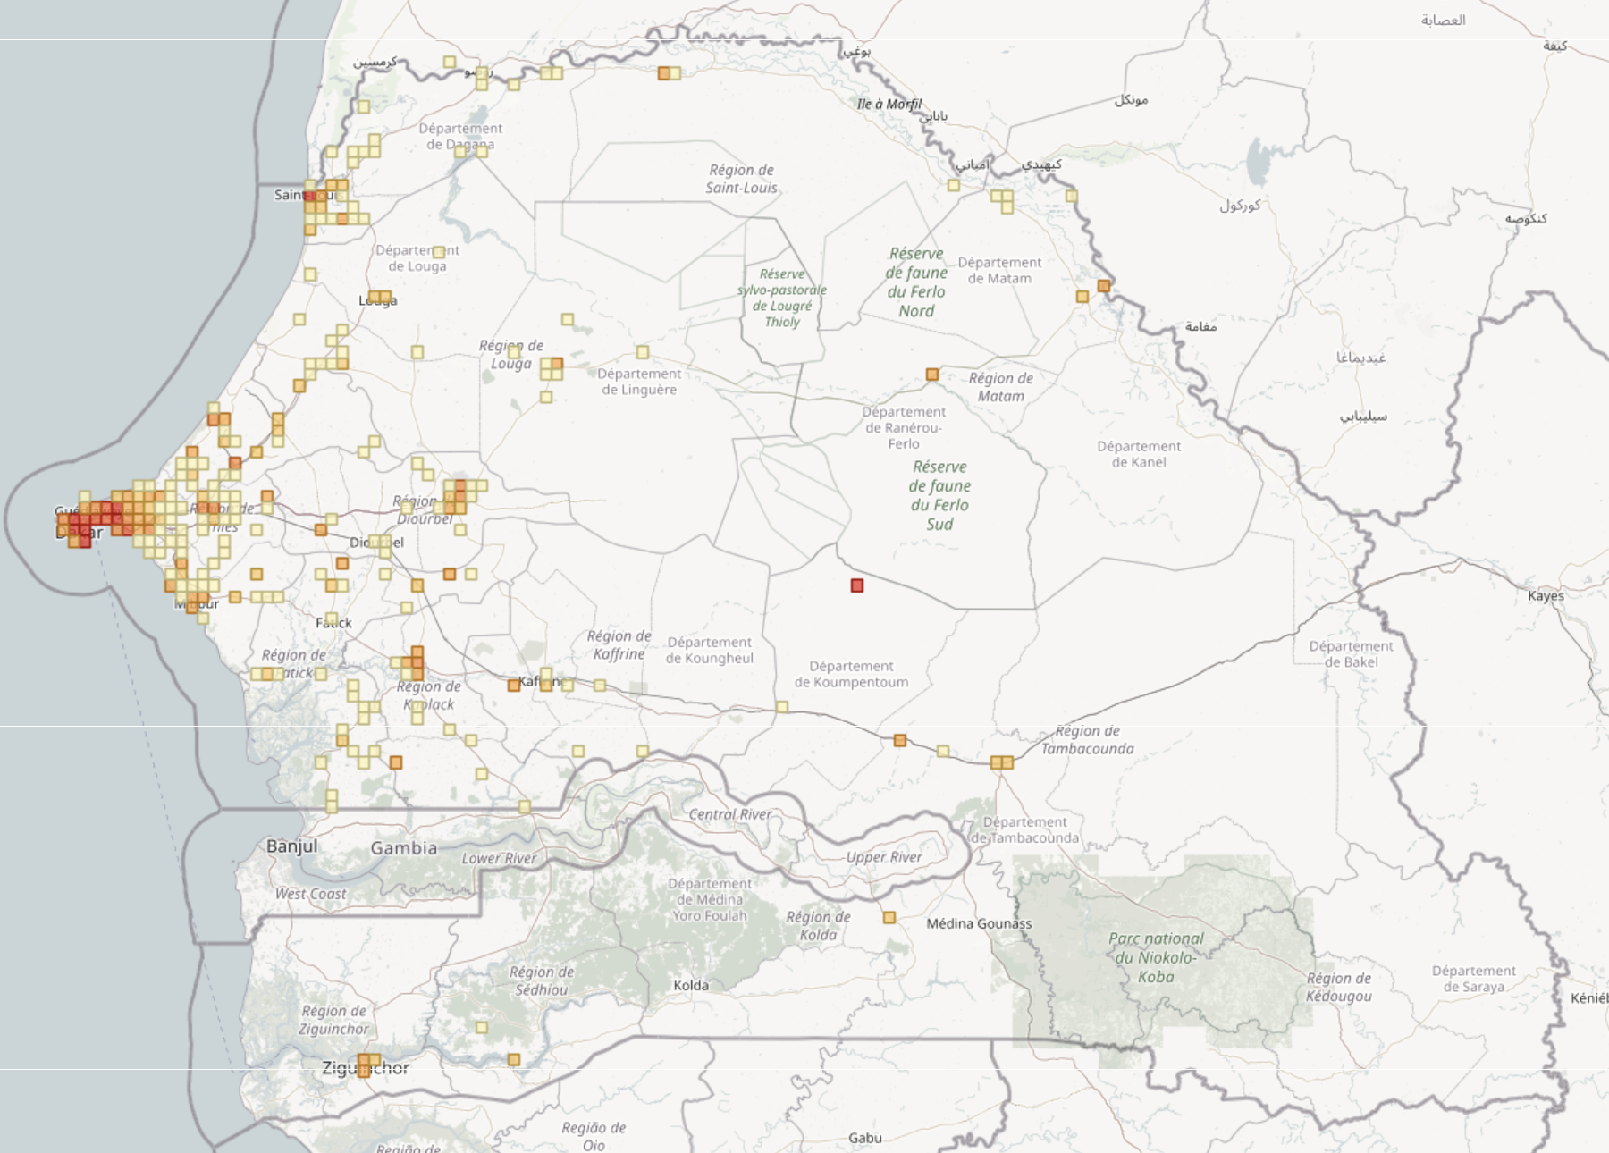Select the Gambia country label
This screenshot has height=1153, width=1609.
coord(404,846)
